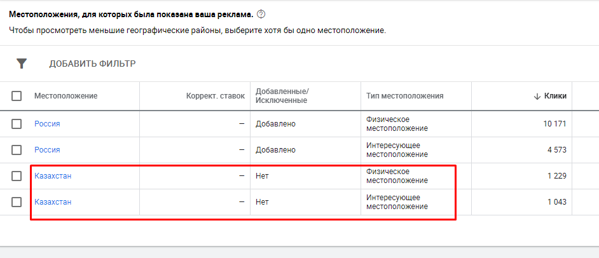599x258 pixels.
Task: Click the Местоположение column header
Action: 65,96
